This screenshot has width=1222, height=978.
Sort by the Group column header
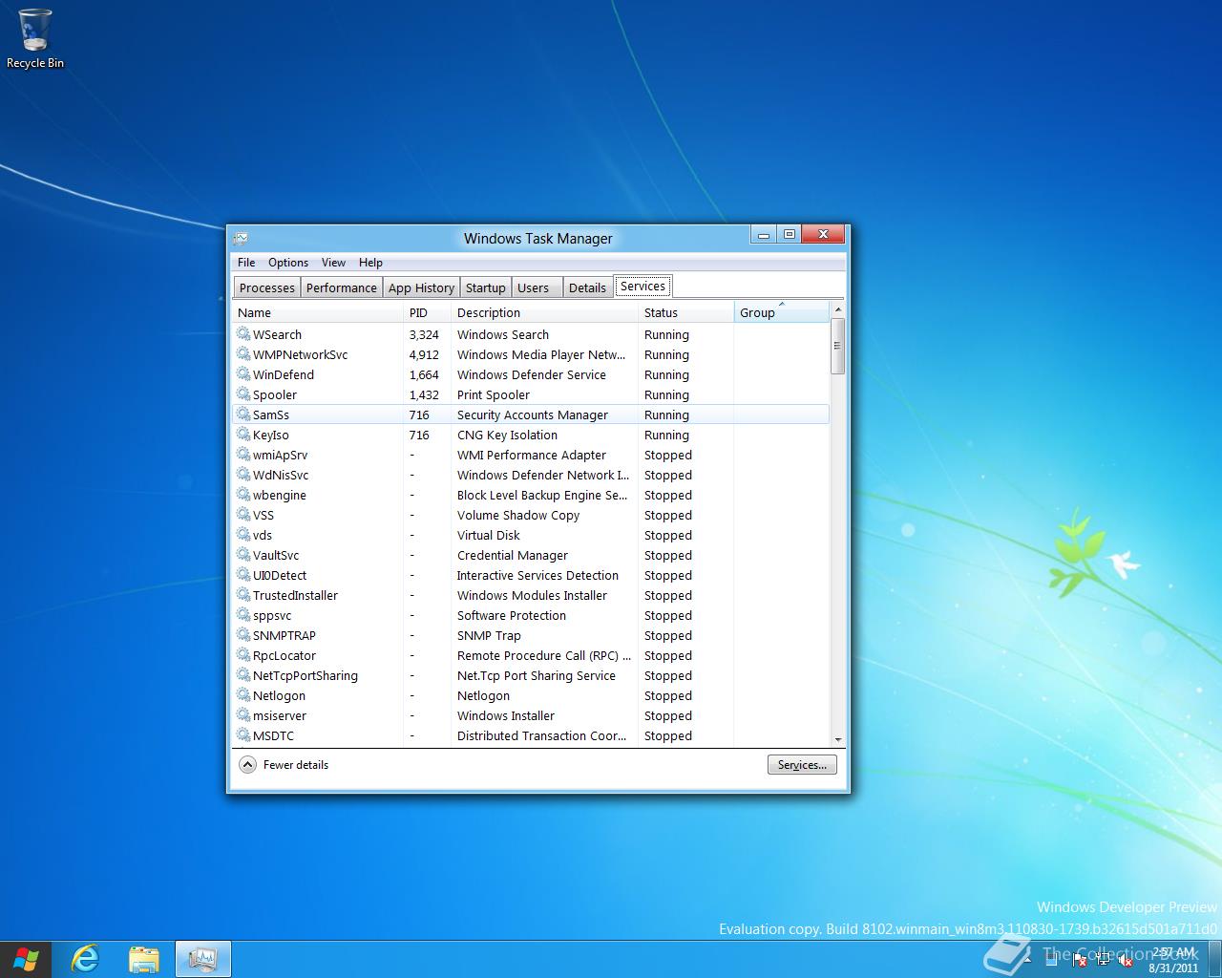[782, 312]
